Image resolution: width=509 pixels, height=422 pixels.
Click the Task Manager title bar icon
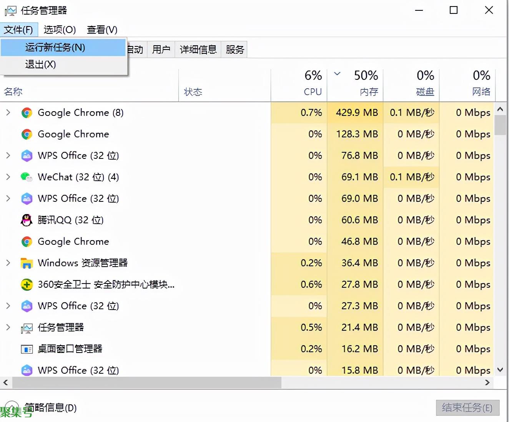(10, 11)
